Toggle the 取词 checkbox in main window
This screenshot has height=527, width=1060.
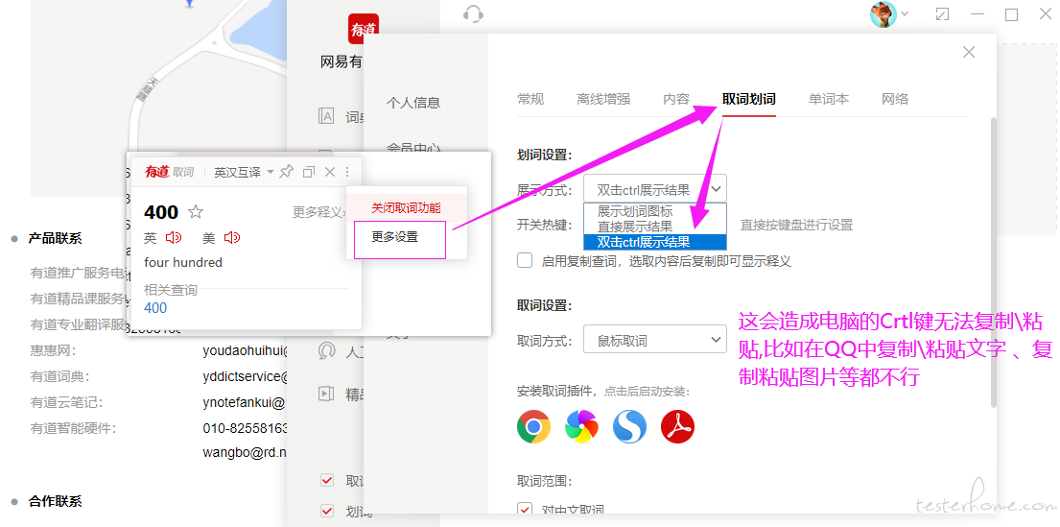[x=327, y=480]
